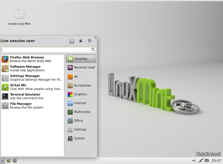
Task: Click the volume speaker icon in the tray
Action: tap(194, 161)
